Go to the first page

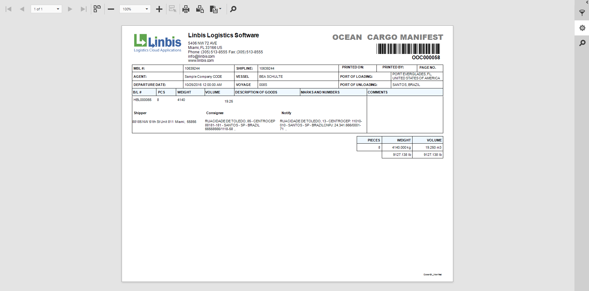pyautogui.click(x=9, y=9)
